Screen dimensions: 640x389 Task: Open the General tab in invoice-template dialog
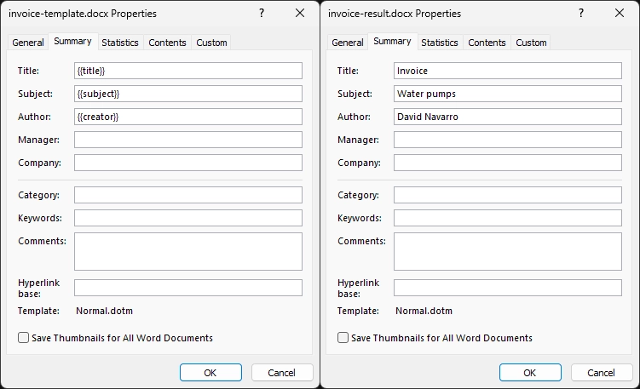(x=28, y=43)
